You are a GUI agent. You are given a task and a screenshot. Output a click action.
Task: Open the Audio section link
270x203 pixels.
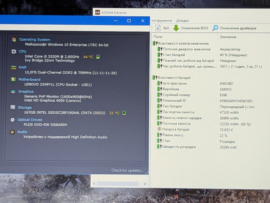click(x=22, y=132)
